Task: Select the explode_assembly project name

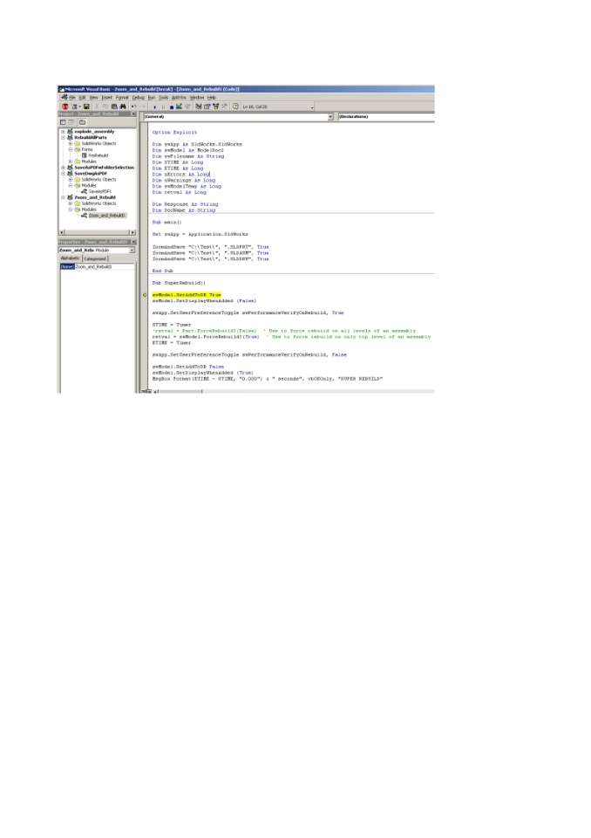Action: coord(94,132)
